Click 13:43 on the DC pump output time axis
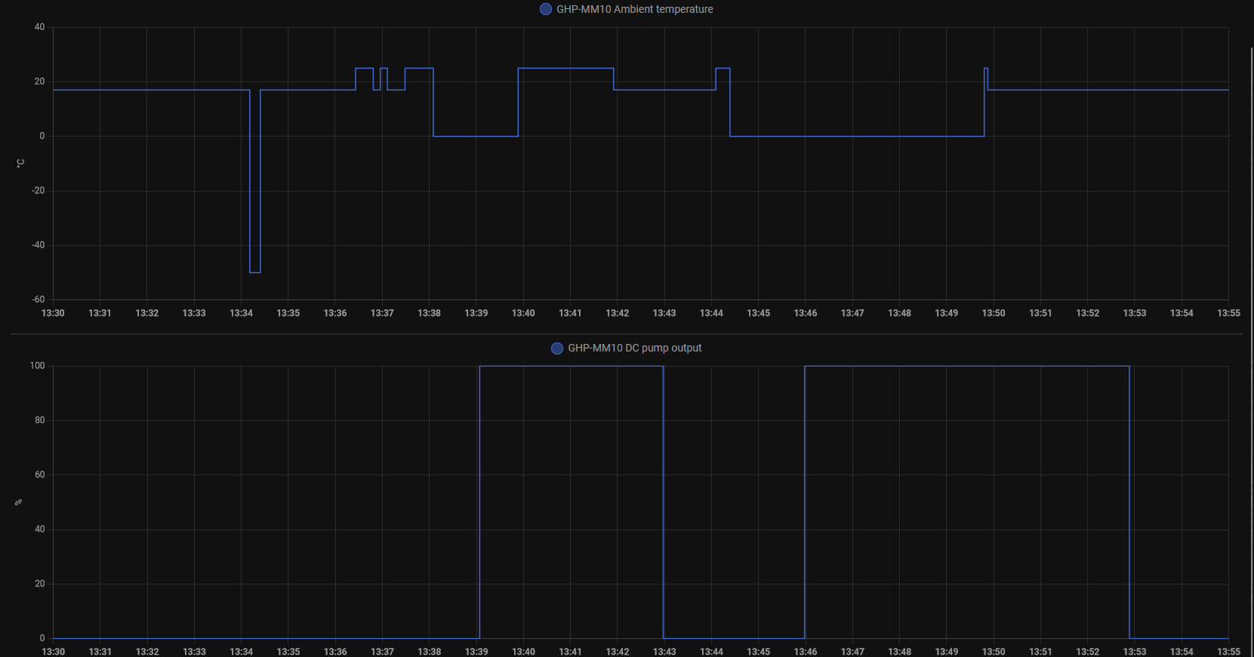The width and height of the screenshot is (1254, 657). tap(664, 652)
